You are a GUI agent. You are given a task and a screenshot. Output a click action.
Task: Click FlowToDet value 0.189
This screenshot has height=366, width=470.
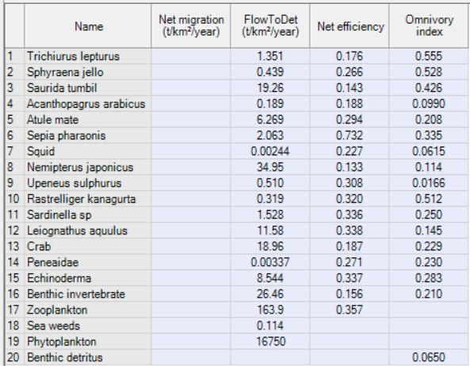click(x=270, y=104)
